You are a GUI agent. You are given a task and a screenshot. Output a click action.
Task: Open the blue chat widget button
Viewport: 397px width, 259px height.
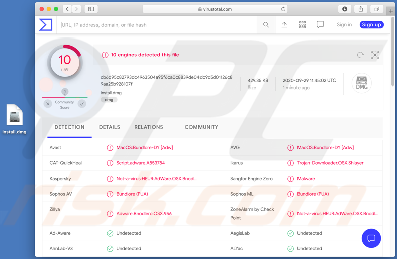click(371, 238)
